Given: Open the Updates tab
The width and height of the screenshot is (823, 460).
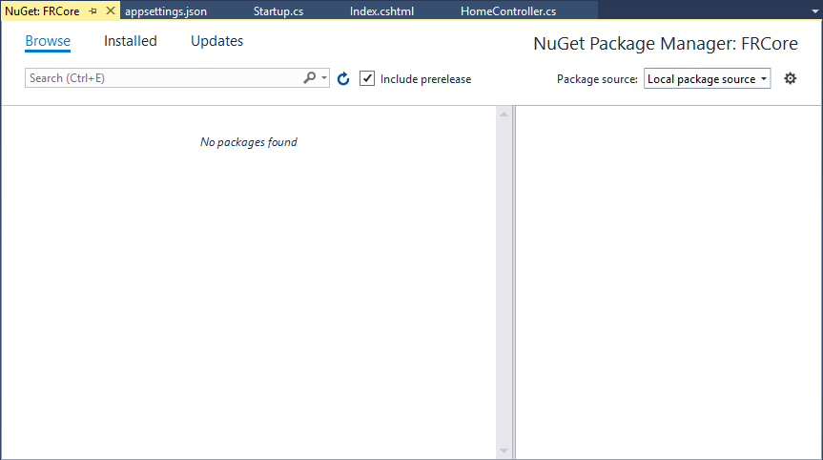Looking at the screenshot, I should (x=216, y=41).
